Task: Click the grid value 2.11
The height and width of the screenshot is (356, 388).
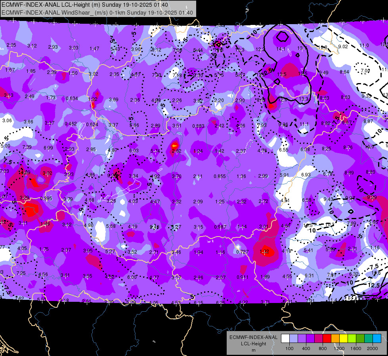Action: coord(198,176)
